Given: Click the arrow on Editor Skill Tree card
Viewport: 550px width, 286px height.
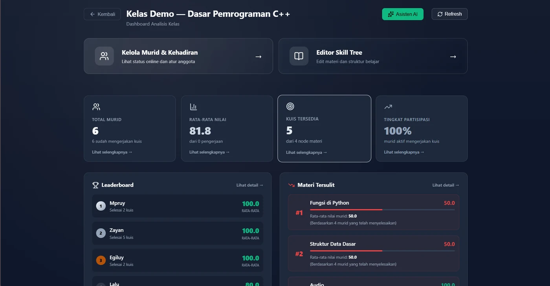Looking at the screenshot, I should click(x=453, y=57).
